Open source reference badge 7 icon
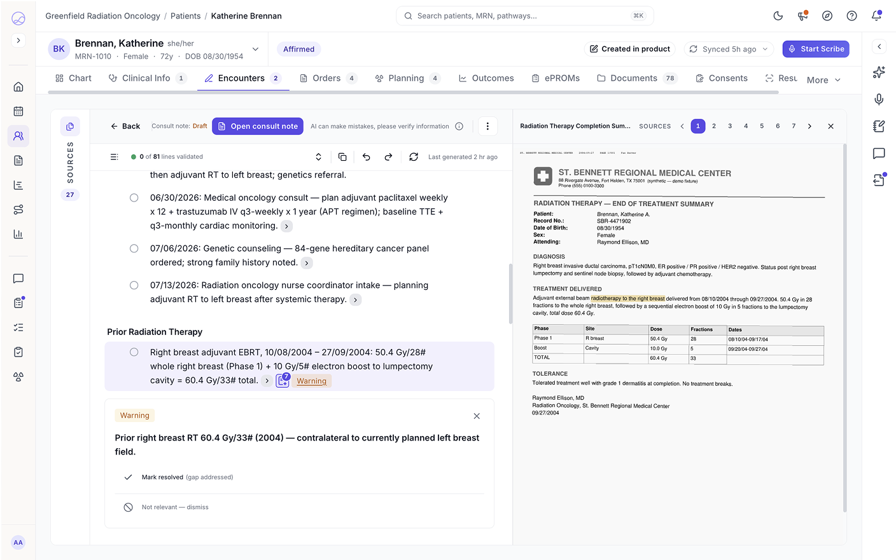This screenshot has width=896, height=560. pos(283,381)
